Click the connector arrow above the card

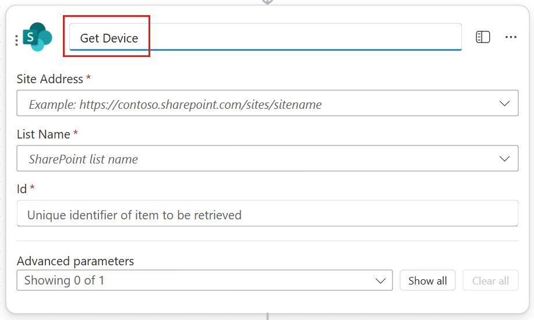point(267,2)
